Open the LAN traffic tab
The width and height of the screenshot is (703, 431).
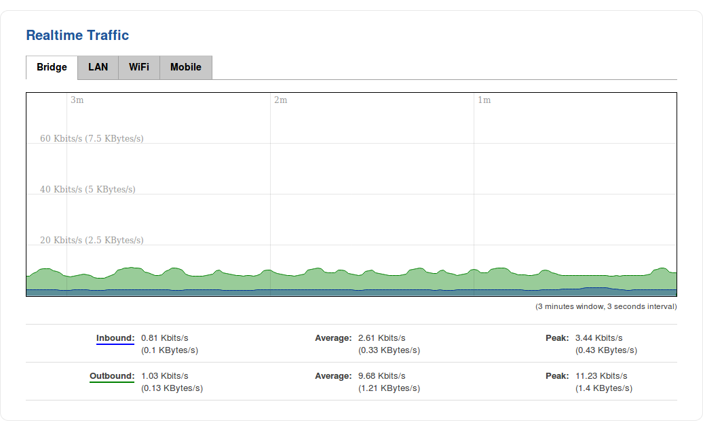pyautogui.click(x=98, y=67)
